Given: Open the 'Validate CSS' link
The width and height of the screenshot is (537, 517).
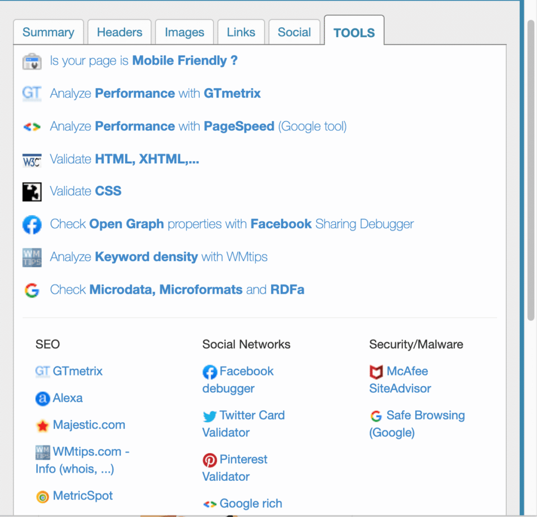Looking at the screenshot, I should [85, 191].
